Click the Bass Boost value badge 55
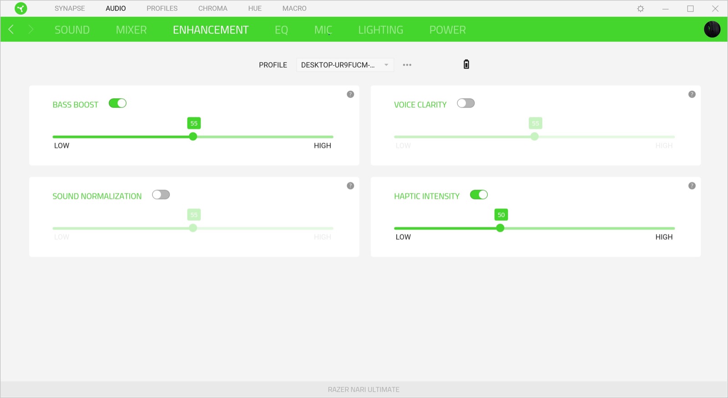 tap(194, 123)
